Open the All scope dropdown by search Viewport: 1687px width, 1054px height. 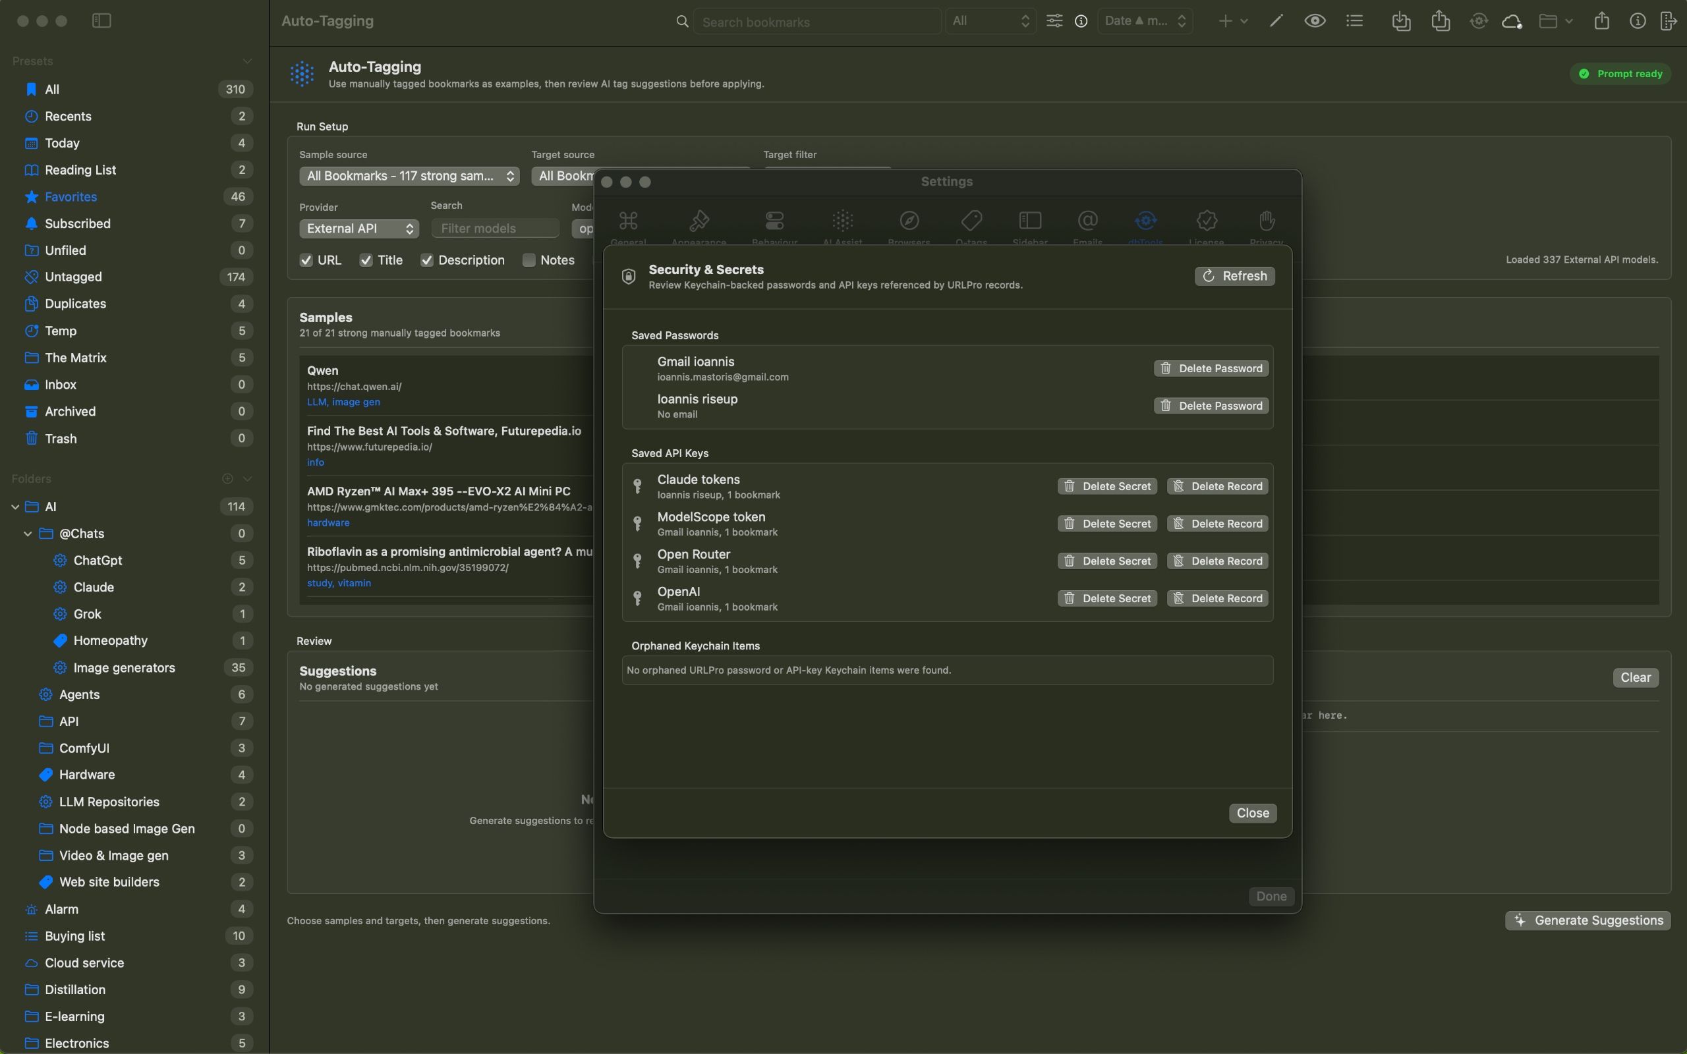click(990, 21)
